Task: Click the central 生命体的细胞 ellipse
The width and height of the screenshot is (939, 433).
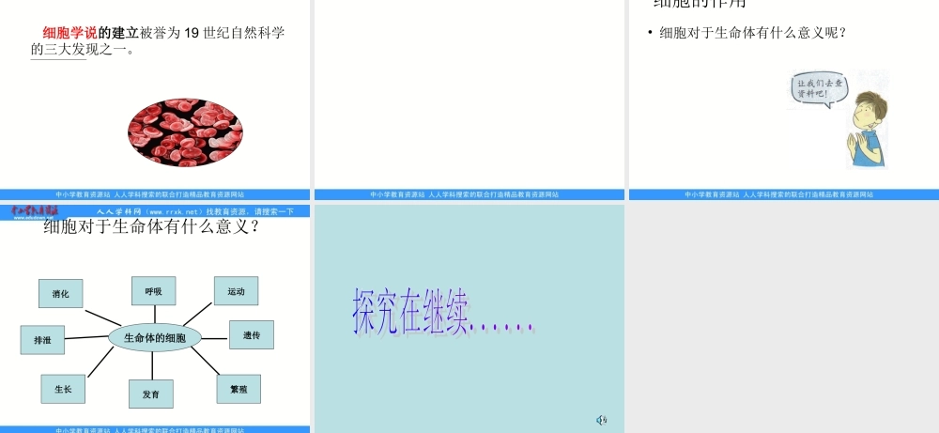Action: 155,338
